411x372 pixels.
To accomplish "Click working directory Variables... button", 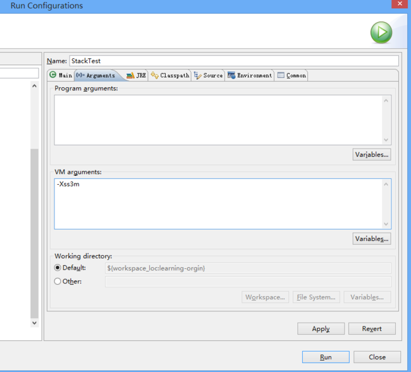I will click(367, 297).
